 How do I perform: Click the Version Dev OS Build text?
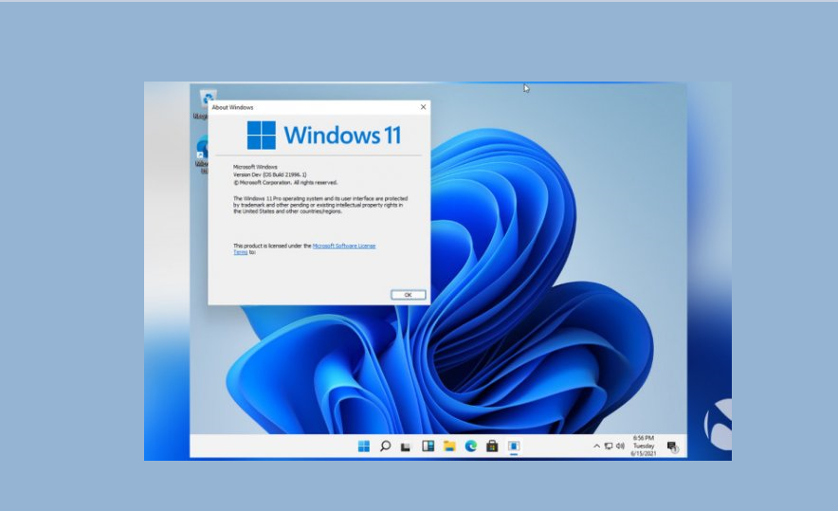(270, 174)
